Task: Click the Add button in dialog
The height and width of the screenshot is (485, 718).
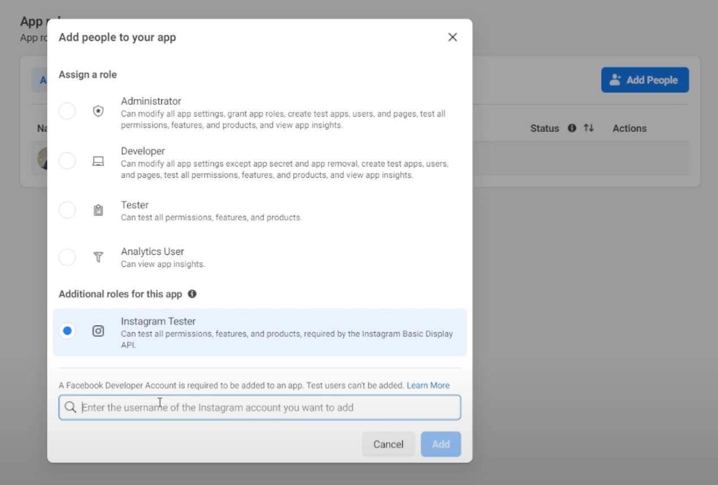Action: pyautogui.click(x=441, y=444)
